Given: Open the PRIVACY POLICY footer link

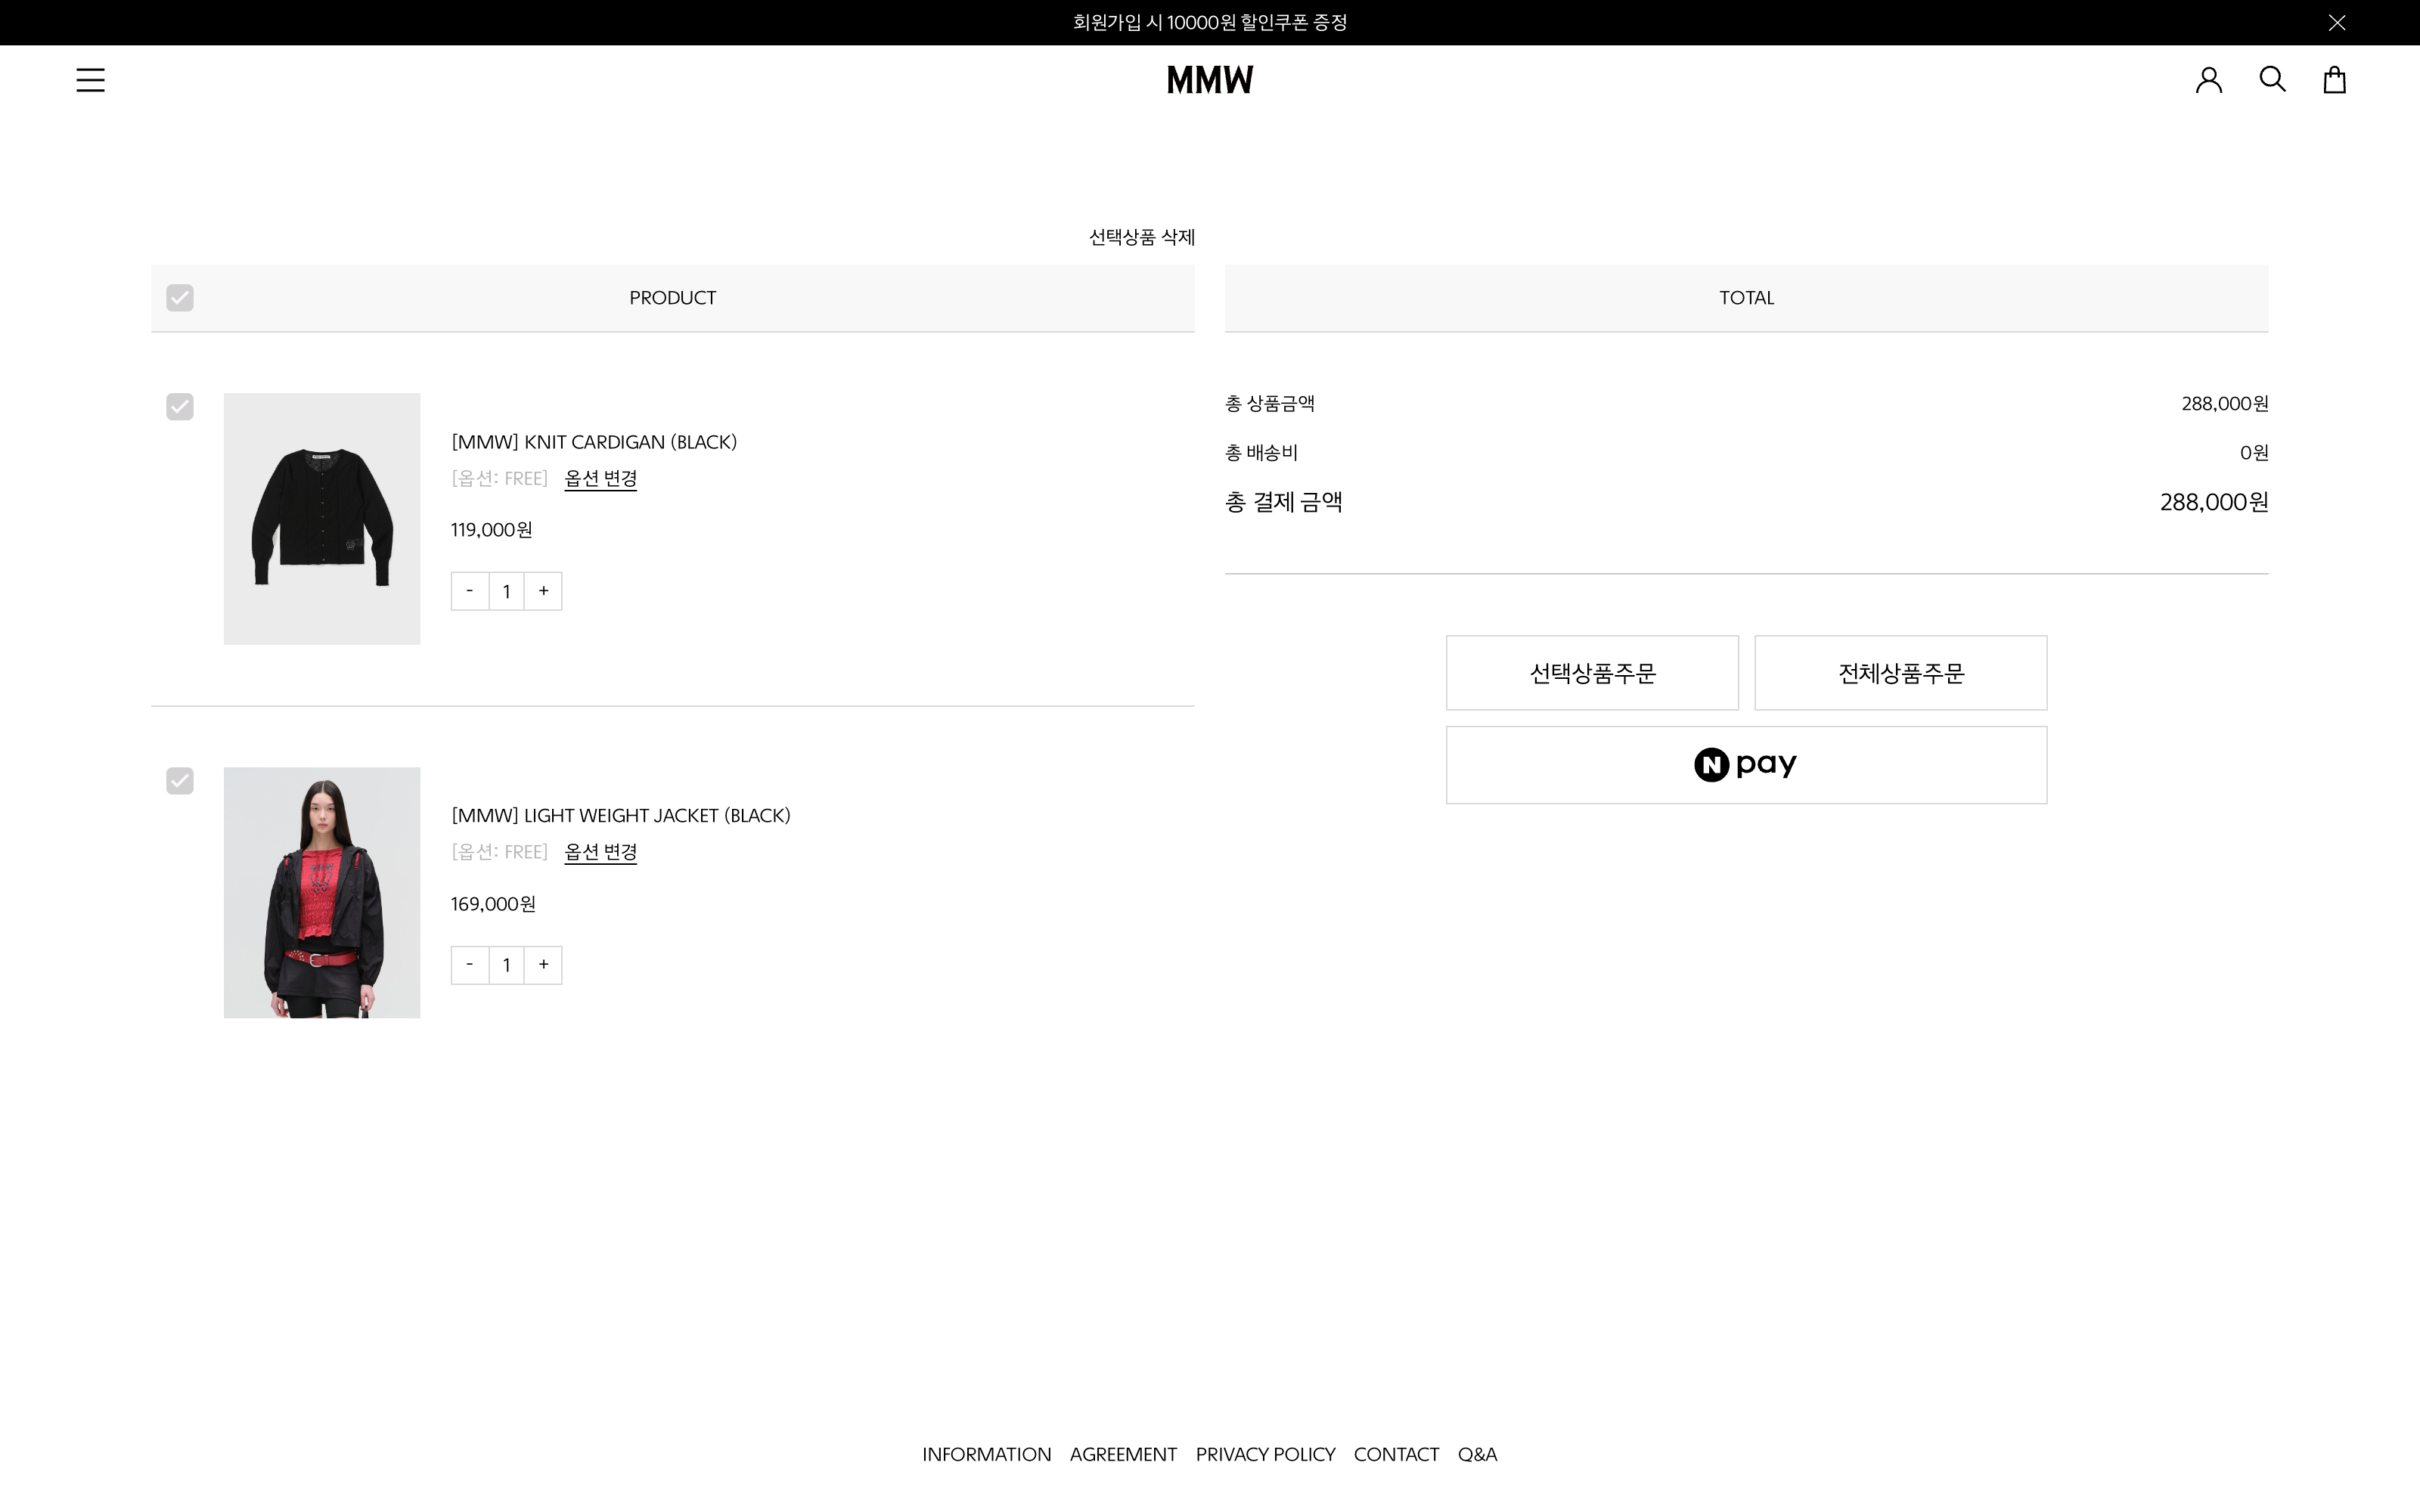Looking at the screenshot, I should click(1265, 1454).
